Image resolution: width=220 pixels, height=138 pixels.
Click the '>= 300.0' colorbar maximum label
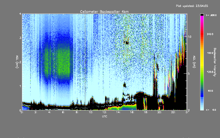point(211,15)
